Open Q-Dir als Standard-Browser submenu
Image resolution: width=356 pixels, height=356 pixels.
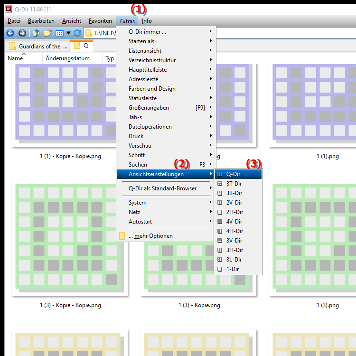point(165,188)
